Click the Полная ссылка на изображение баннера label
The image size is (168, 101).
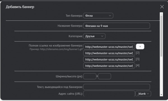tap(56, 45)
